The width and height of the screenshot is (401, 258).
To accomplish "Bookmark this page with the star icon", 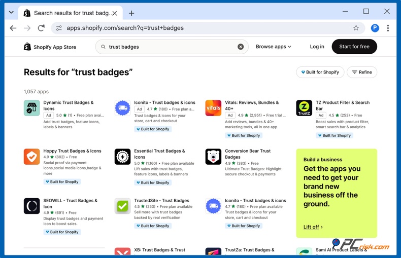I will point(356,28).
